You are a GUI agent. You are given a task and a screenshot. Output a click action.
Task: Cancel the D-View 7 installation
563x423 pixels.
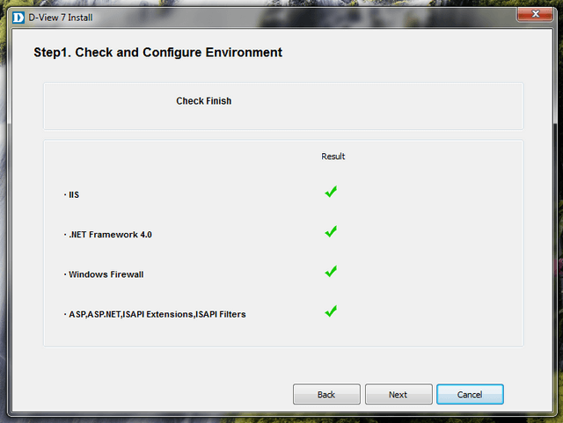(x=470, y=395)
